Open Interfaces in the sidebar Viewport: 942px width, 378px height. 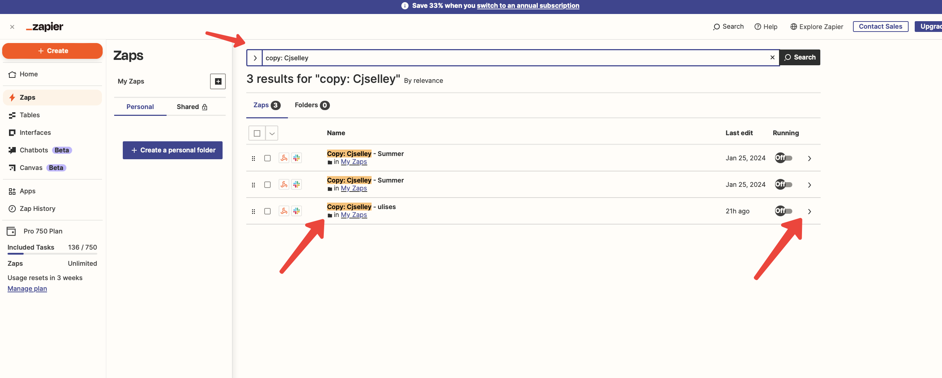(52, 133)
